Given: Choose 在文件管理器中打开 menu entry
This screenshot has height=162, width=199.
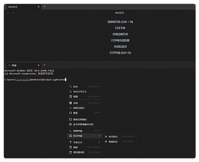Looking at the screenshot, I should (x=85, y=124).
